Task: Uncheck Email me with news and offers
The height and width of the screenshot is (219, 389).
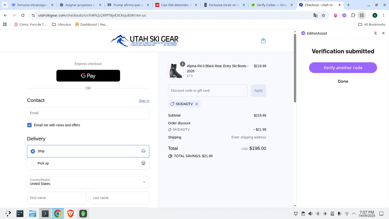Action: click(30, 125)
